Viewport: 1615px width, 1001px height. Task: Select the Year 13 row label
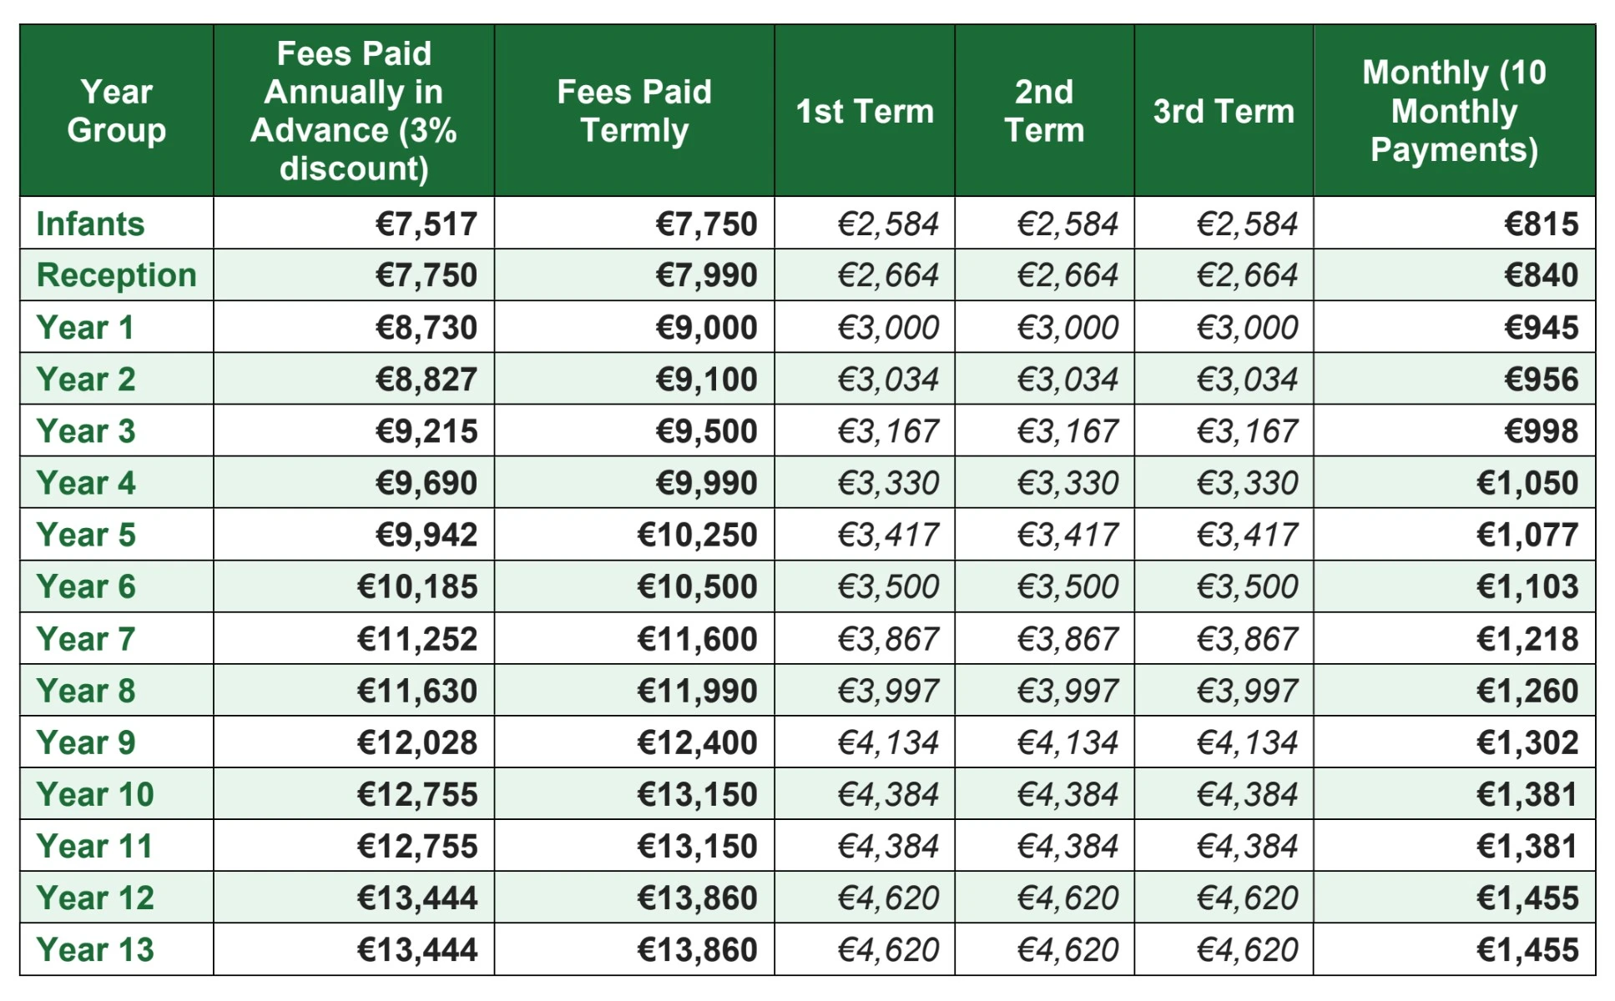95,949
